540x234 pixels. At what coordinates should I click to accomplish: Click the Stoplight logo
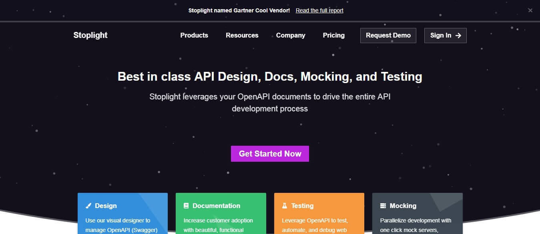pos(90,35)
